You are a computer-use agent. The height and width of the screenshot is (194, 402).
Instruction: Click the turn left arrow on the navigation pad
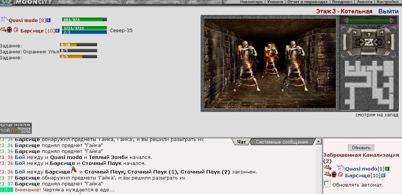(x=355, y=33)
